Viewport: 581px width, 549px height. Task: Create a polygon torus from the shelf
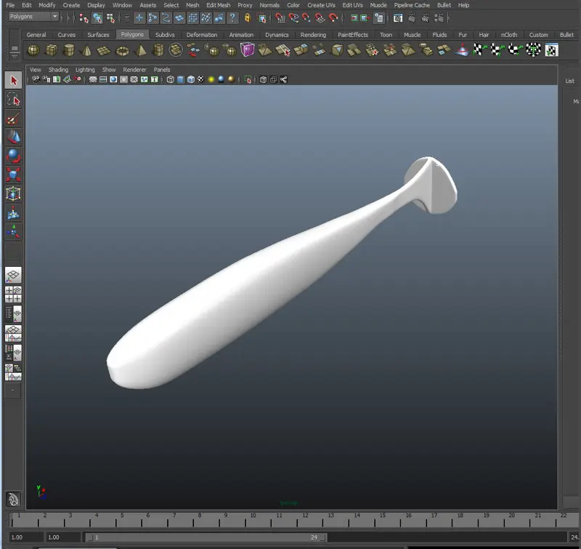tap(122, 50)
